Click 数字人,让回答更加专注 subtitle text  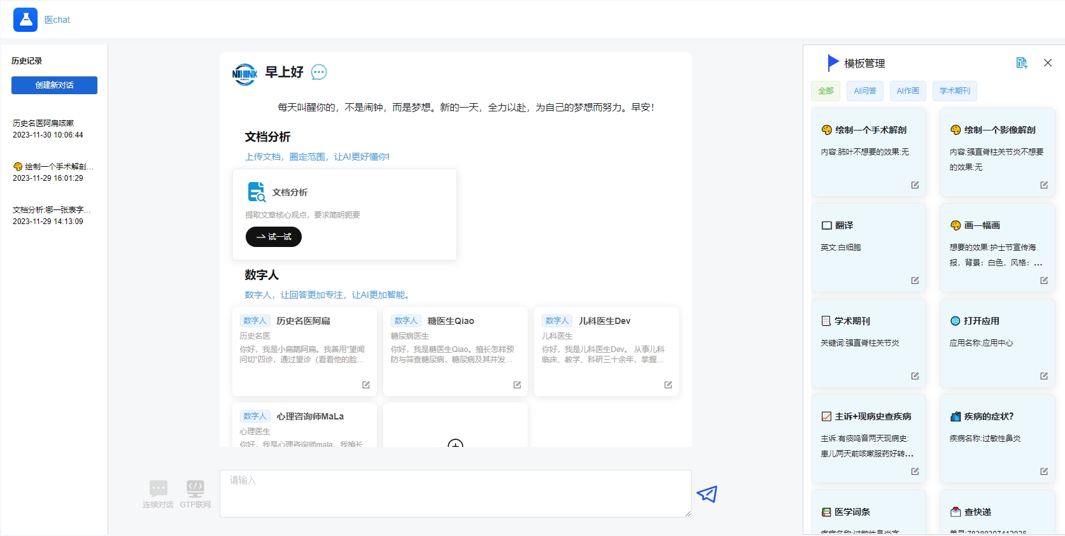(x=328, y=295)
